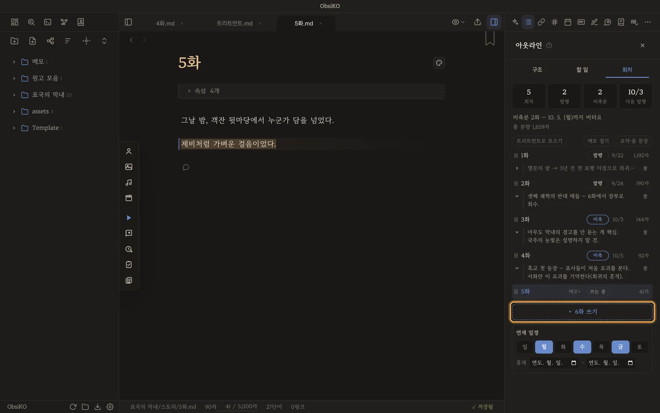Click the 메모 접기 button
The image size is (660, 413).
[598, 141]
